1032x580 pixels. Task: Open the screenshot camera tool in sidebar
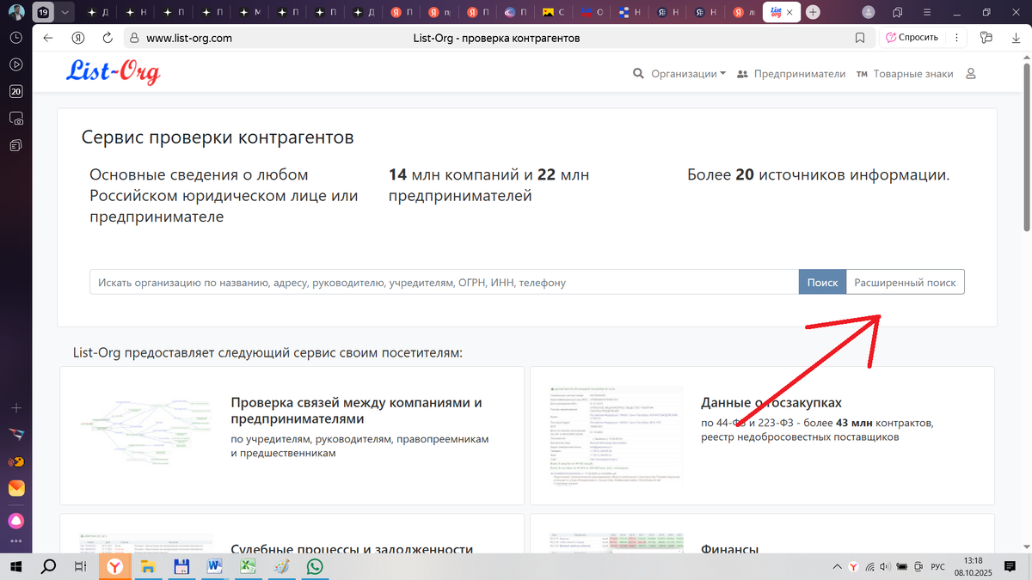[15, 119]
